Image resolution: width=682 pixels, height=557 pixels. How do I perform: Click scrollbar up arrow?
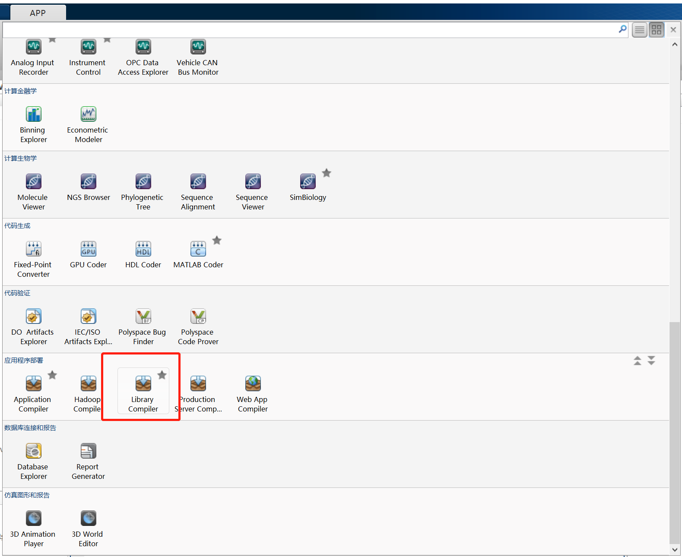click(x=675, y=44)
